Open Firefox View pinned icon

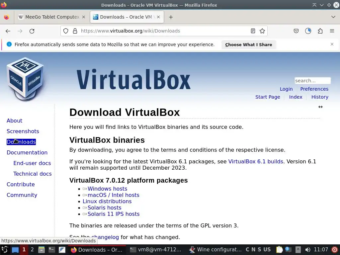(x=7, y=17)
